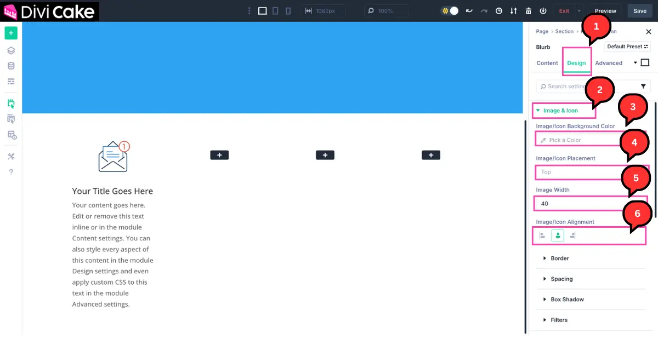Close the Blurb settings panel
The image size is (658, 345).
(x=648, y=32)
